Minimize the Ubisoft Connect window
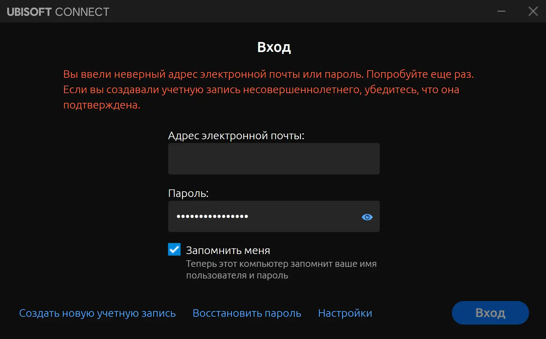The image size is (546, 339). click(501, 12)
